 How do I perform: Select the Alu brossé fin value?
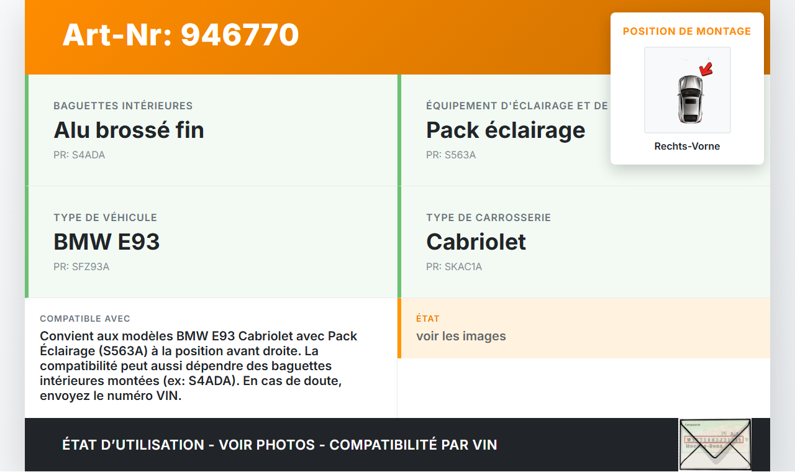pyautogui.click(x=129, y=130)
